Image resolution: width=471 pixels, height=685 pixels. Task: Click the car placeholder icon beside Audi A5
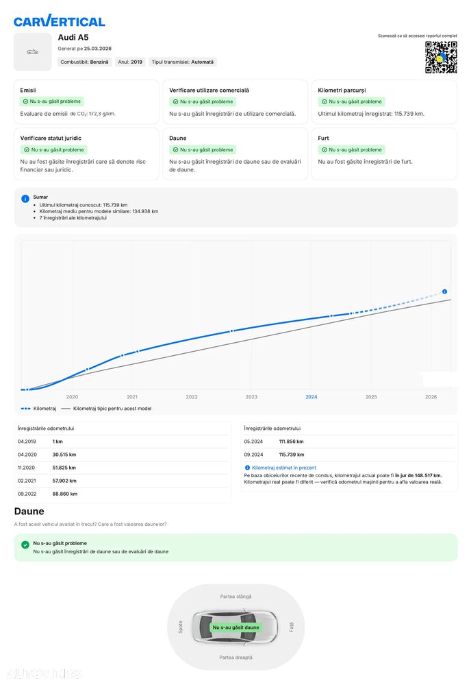coord(33,52)
